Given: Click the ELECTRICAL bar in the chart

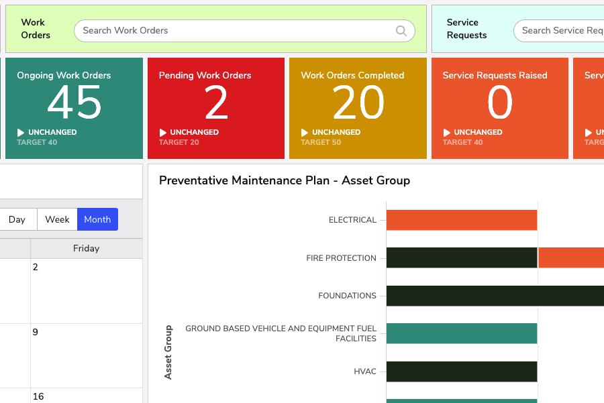Looking at the screenshot, I should point(461,220).
